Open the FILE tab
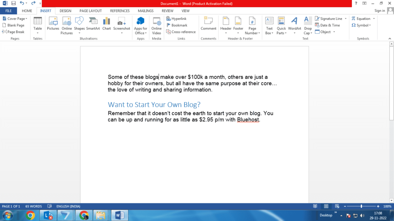This screenshot has width=394, height=221. (8, 11)
